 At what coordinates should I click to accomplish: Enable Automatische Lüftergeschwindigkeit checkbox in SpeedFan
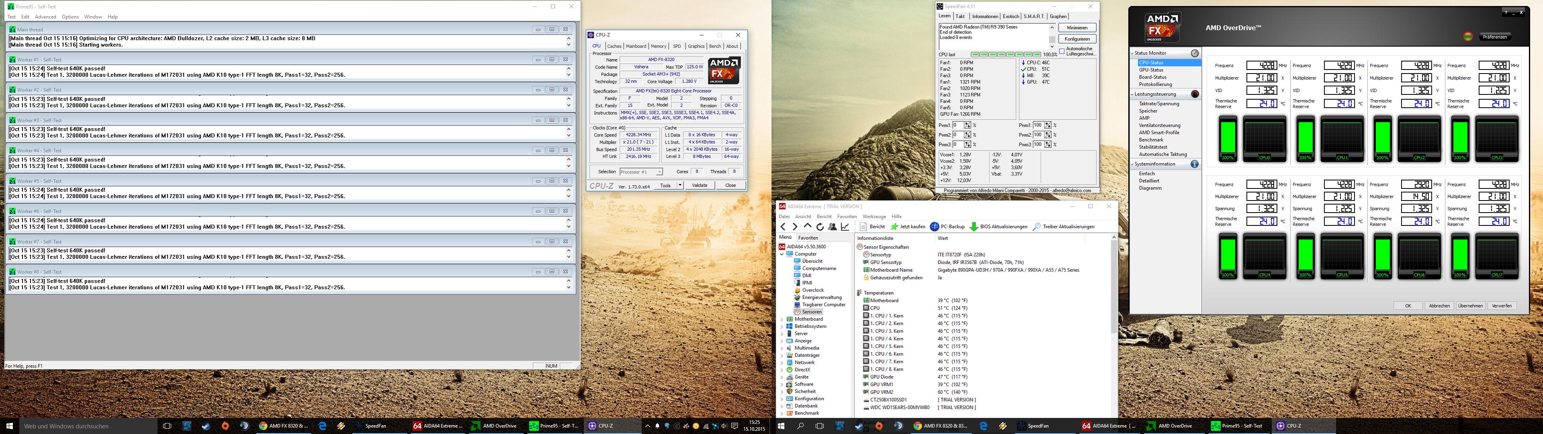1062,51
